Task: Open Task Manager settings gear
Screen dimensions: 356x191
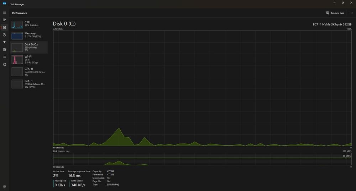Action: click(x=4, y=186)
